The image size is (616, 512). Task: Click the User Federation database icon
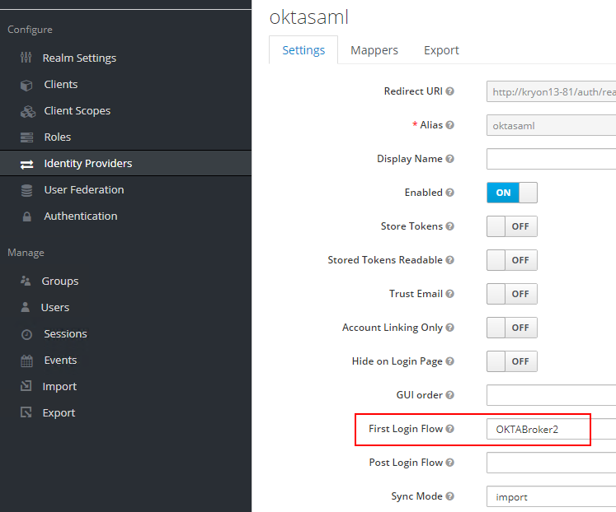(x=26, y=190)
